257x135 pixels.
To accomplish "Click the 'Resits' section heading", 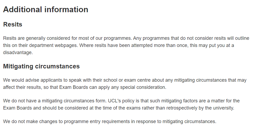I will [13, 24].
